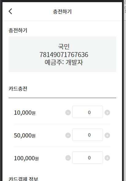Click the 충전하기 page title in header
Viewport: 126px width, 181px height.
click(x=62, y=11)
